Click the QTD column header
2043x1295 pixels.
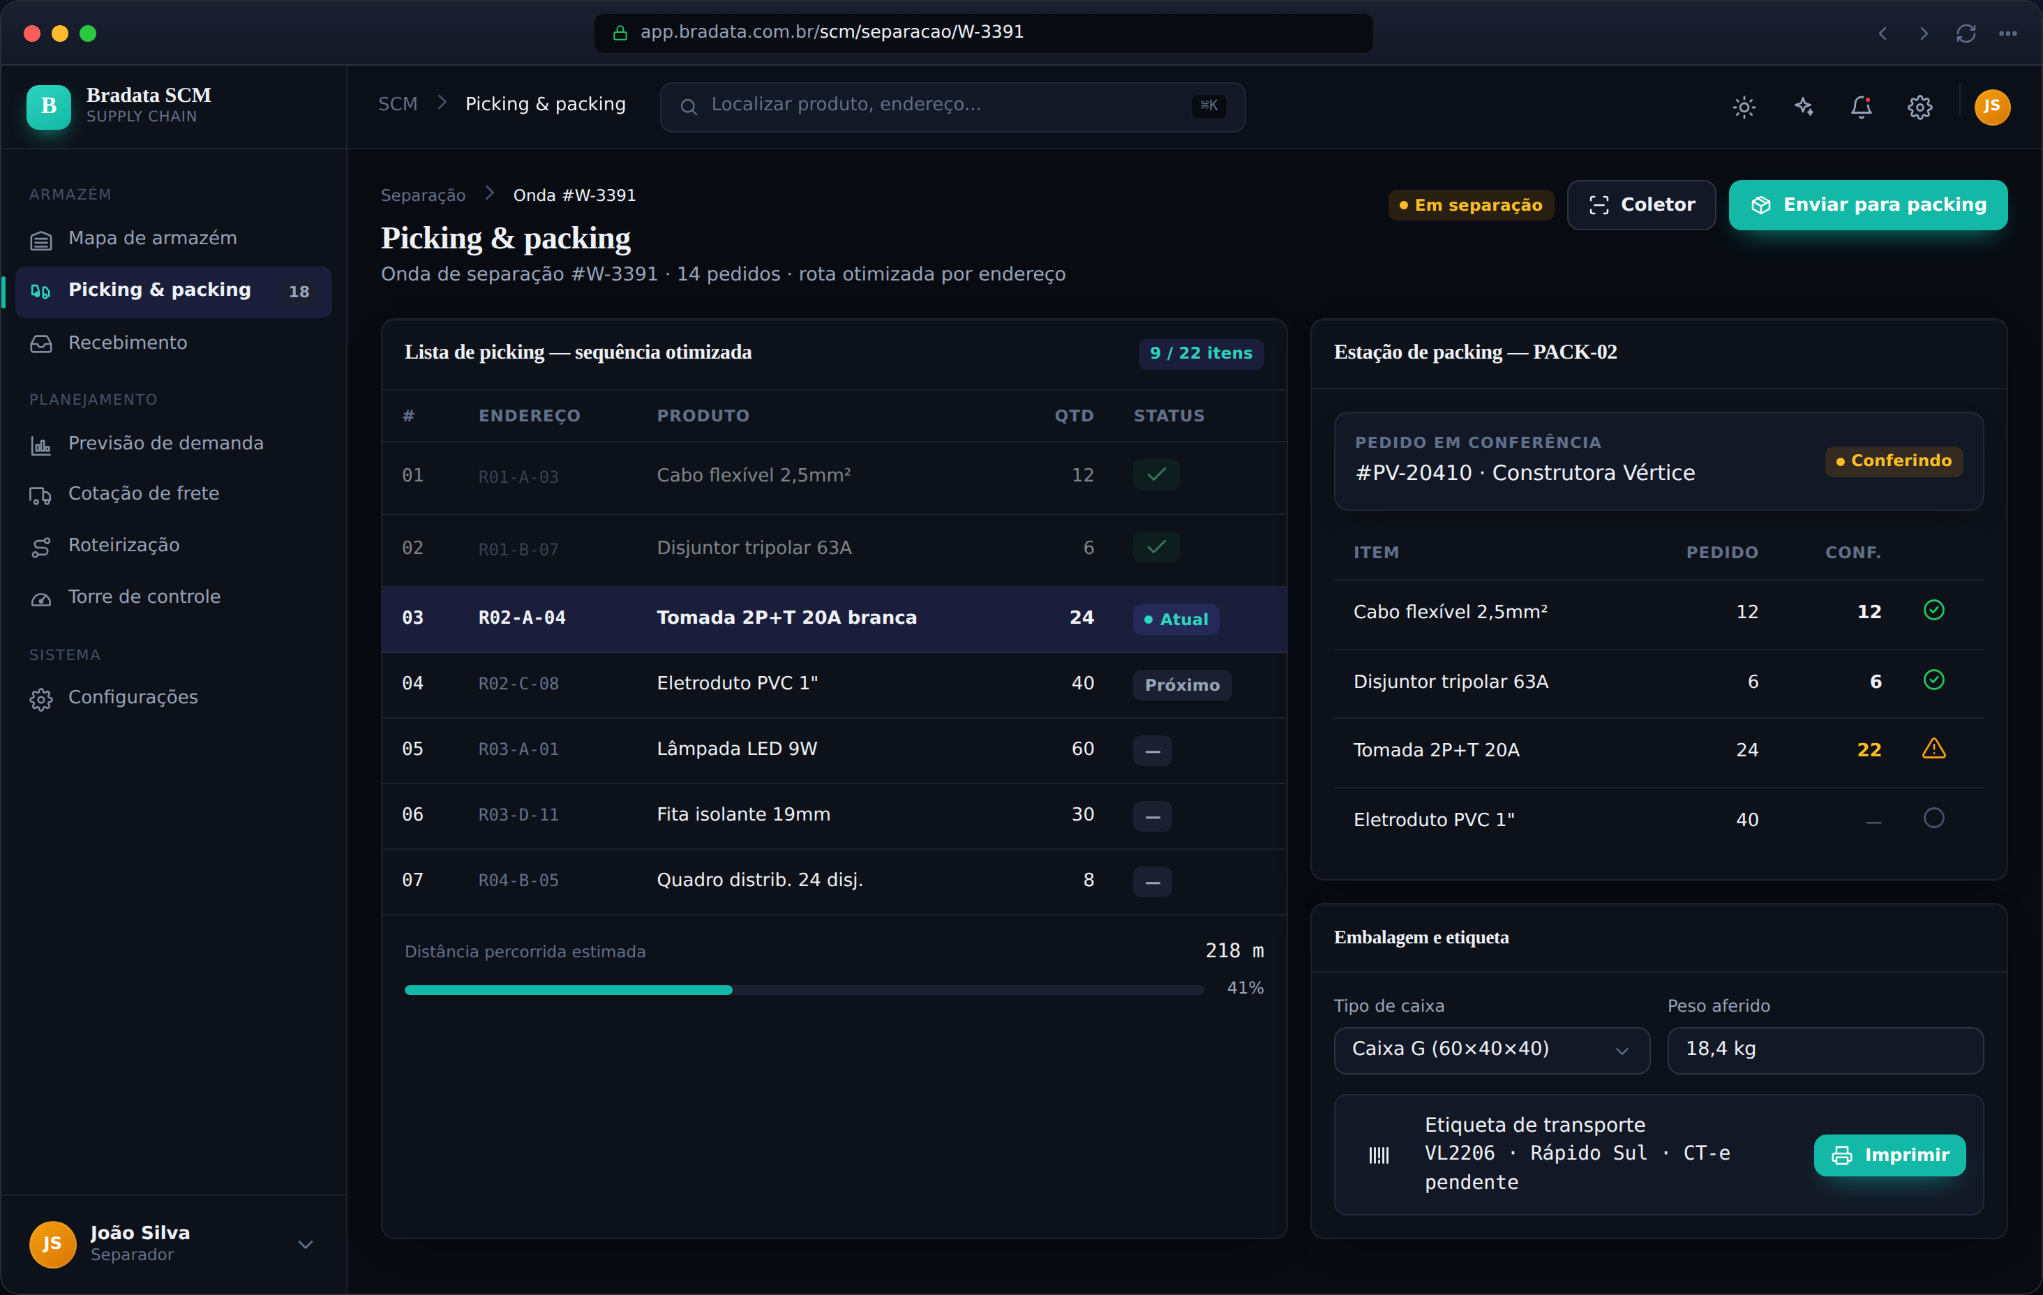tap(1073, 416)
